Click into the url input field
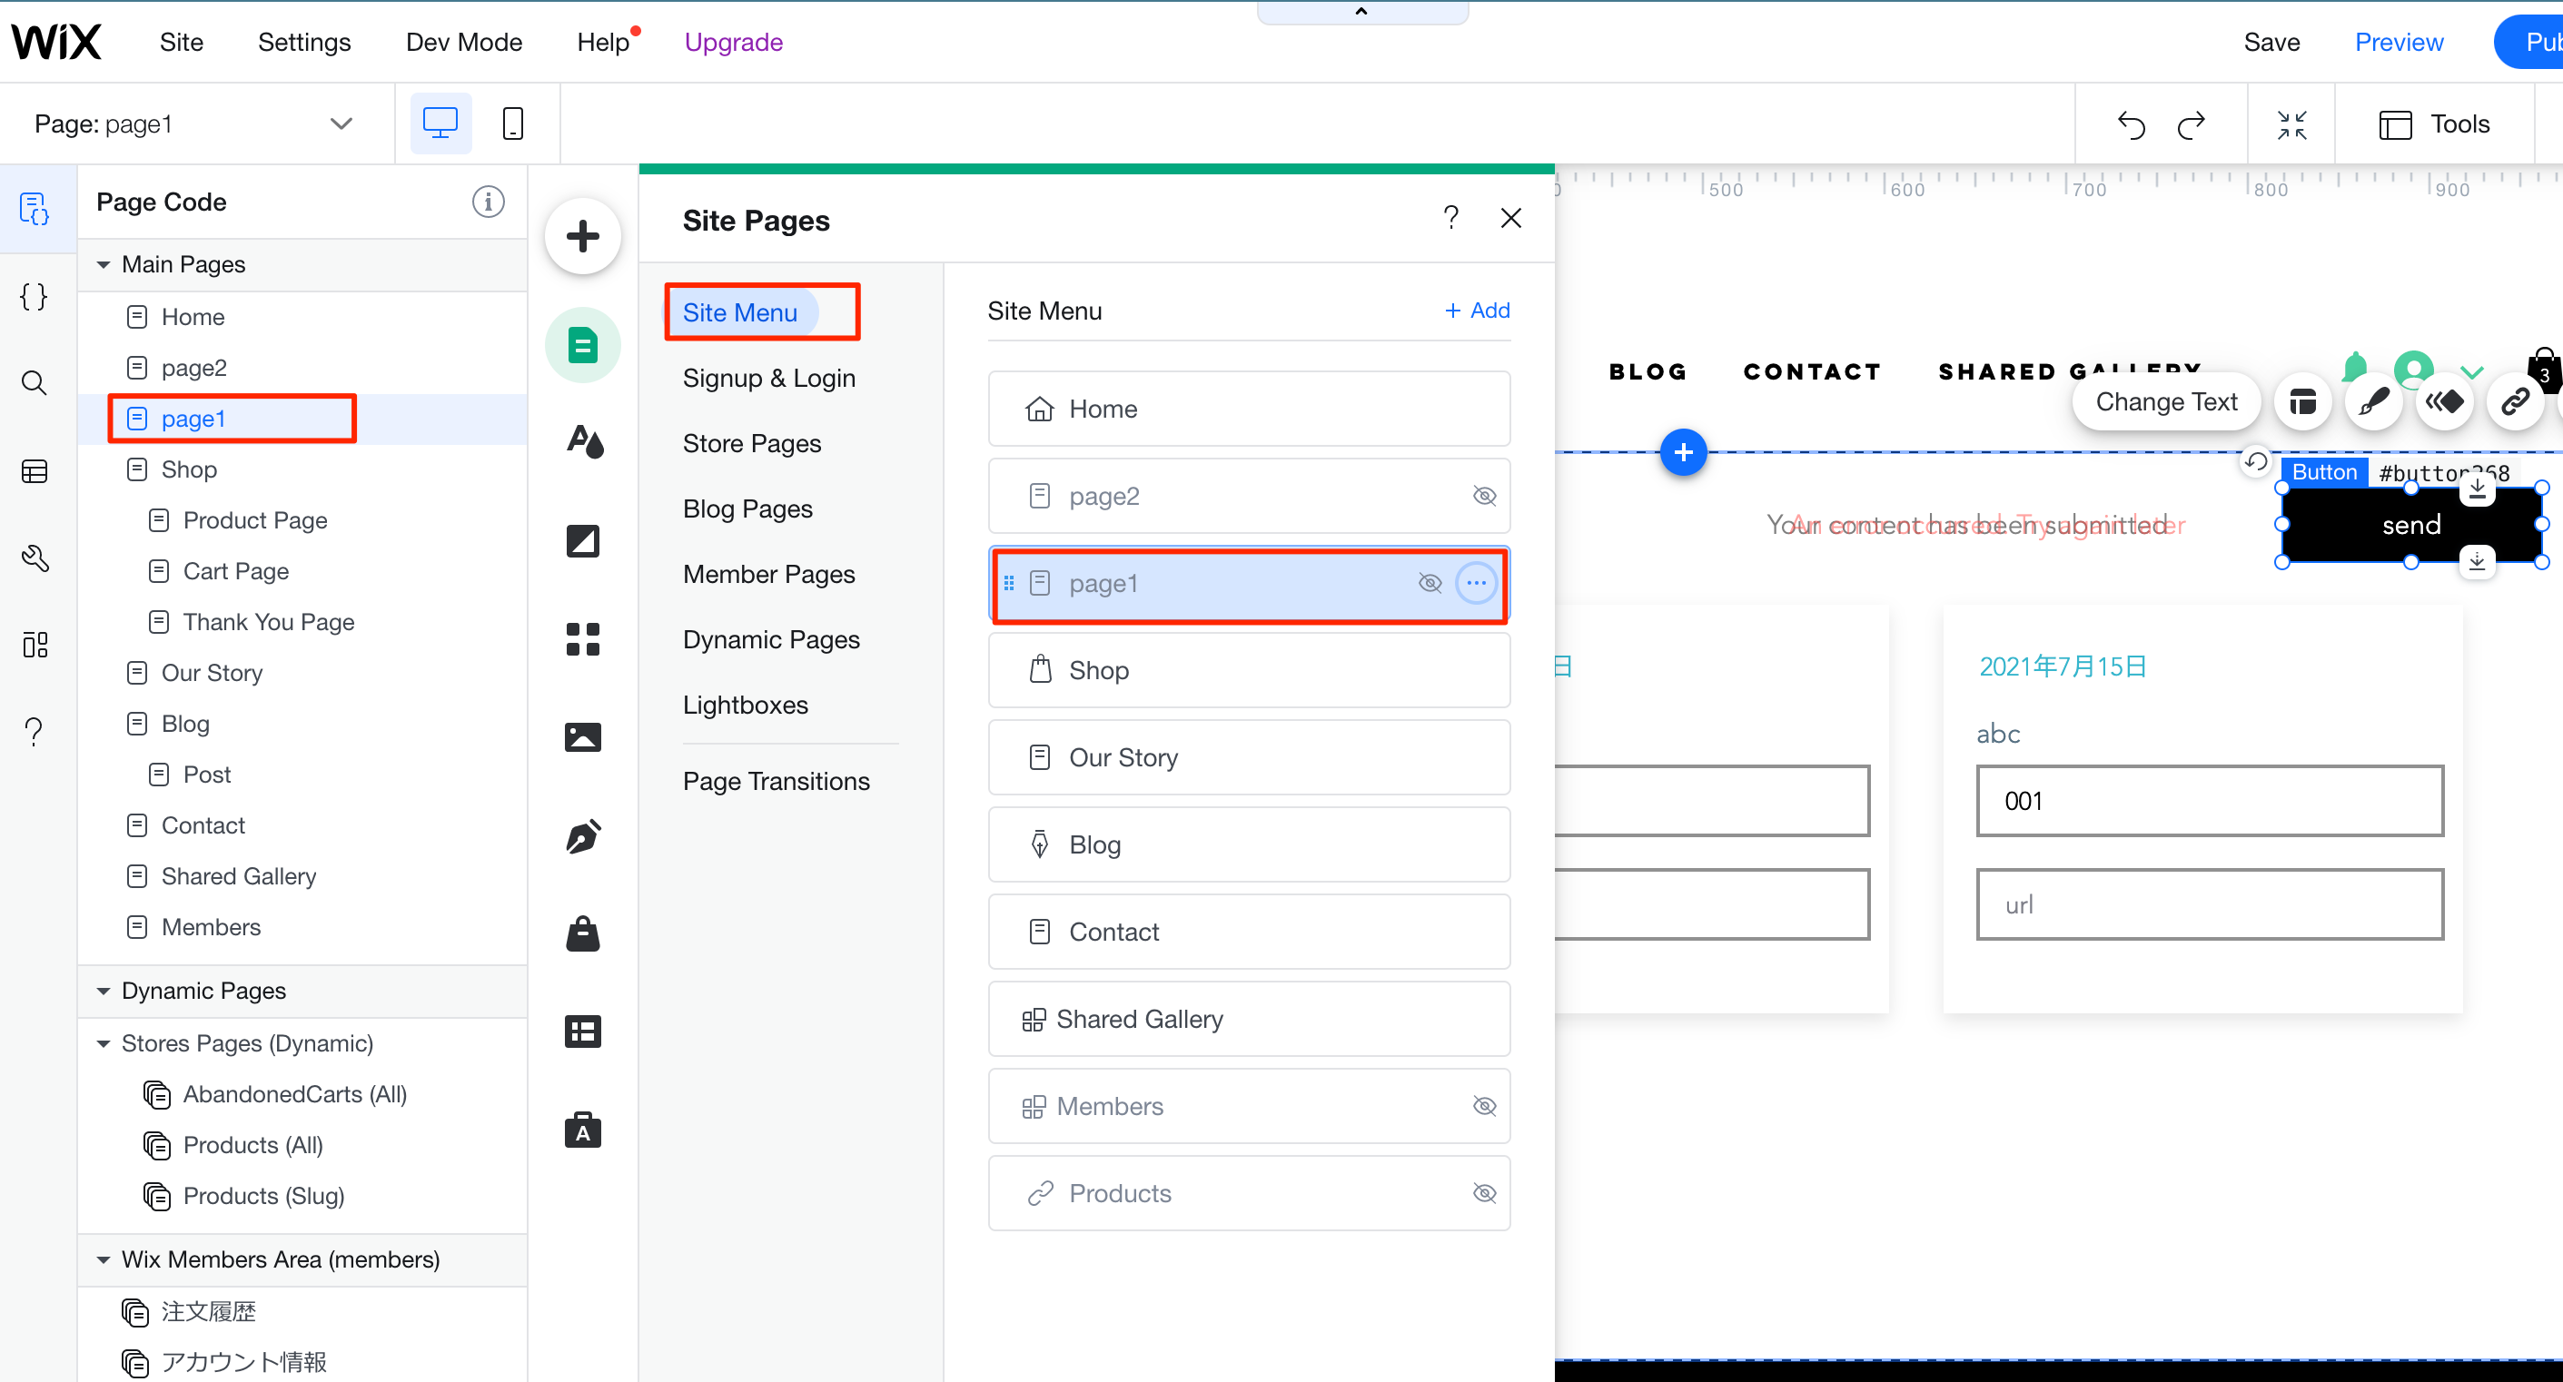2563x1382 pixels. click(2209, 903)
